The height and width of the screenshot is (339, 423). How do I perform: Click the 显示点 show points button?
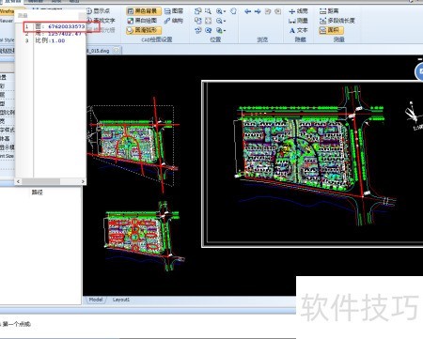pyautogui.click(x=99, y=11)
